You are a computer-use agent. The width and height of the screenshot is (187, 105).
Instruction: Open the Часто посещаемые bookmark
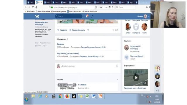click(x=43, y=11)
